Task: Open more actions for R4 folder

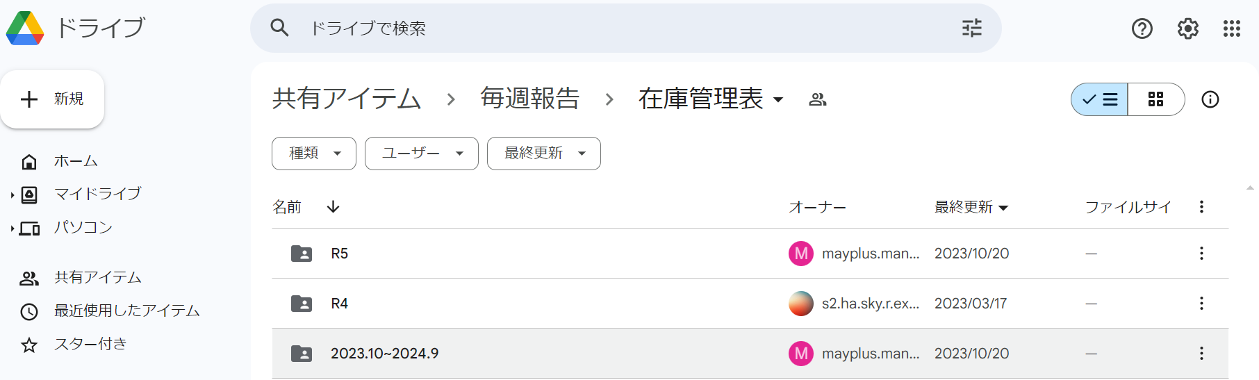Action: pos(1201,304)
